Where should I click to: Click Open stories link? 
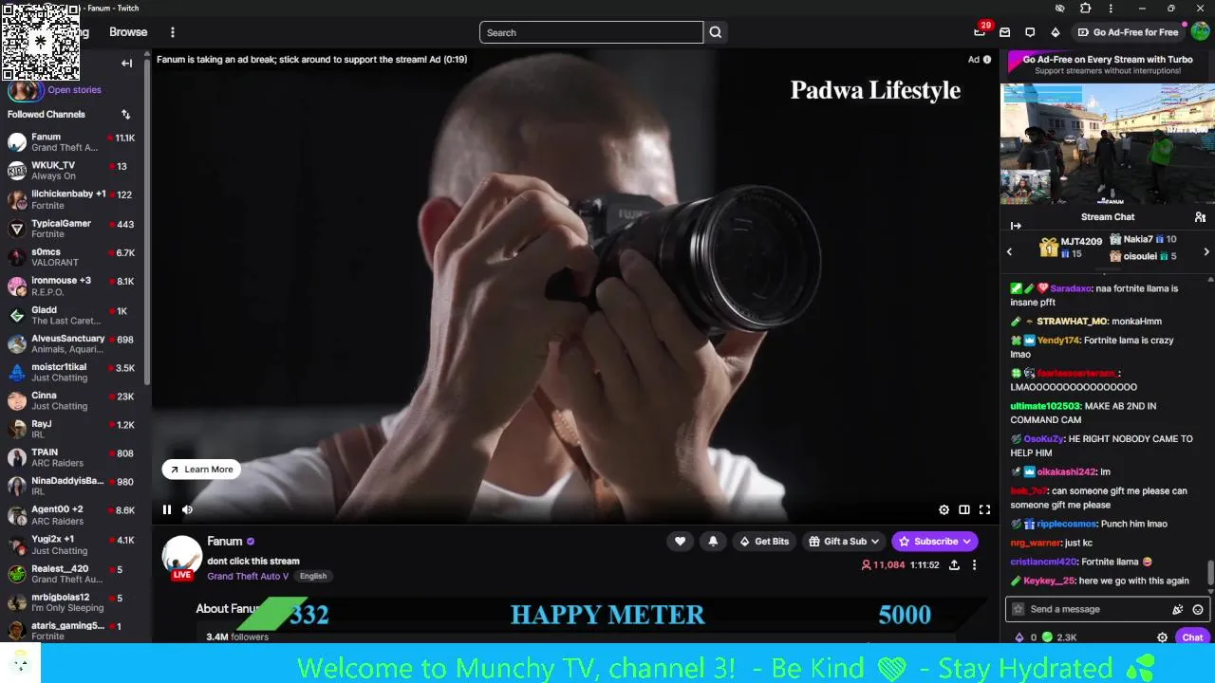tap(74, 90)
